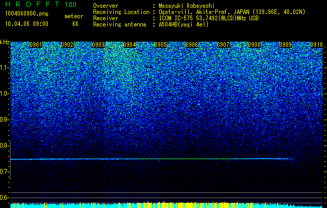Click the 0.9 frequency axis label

pyautogui.click(x=5, y=120)
